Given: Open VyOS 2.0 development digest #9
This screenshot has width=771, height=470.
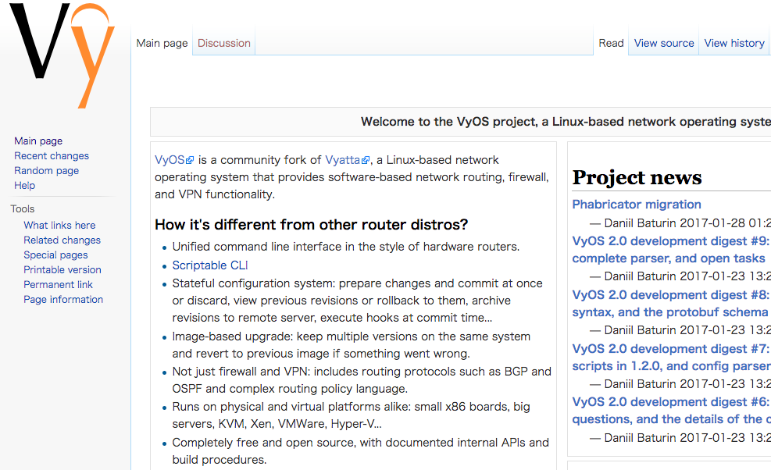Looking at the screenshot, I should click(x=671, y=250).
